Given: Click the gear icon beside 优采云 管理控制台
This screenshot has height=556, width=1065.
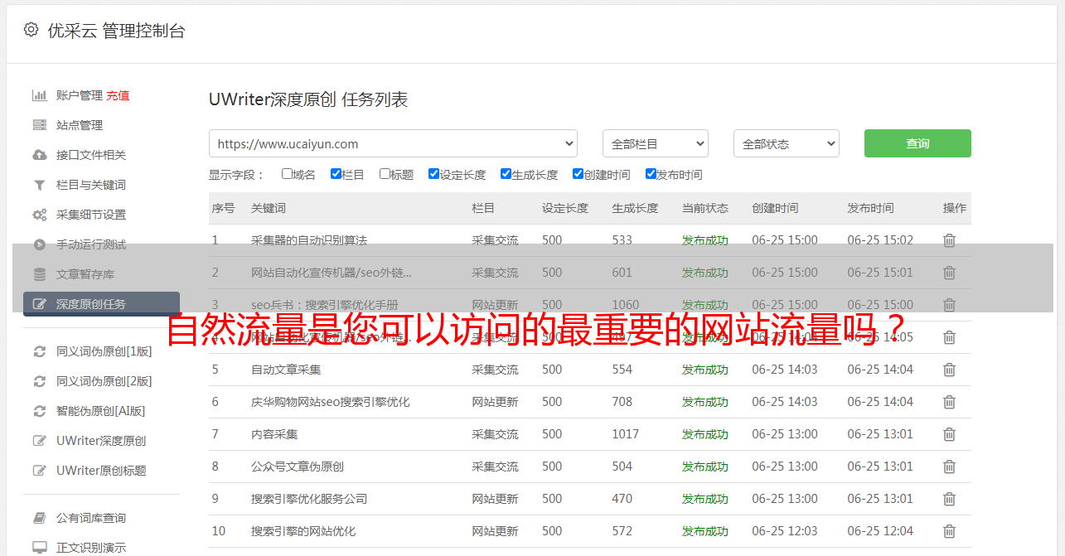Looking at the screenshot, I should 31,30.
